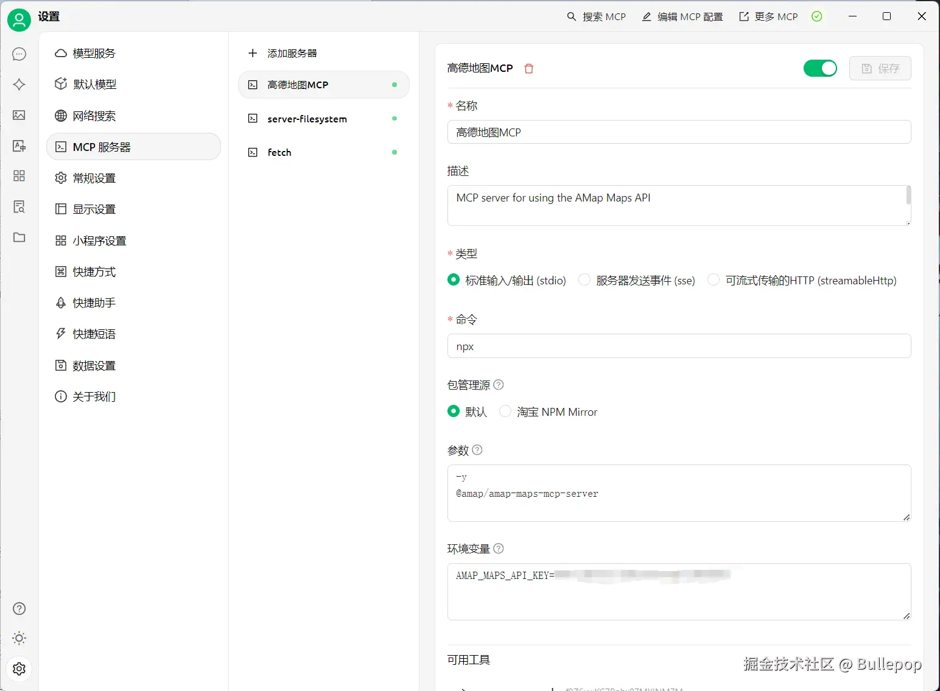Viewport: 940px width, 691px height.
Task: Open 编辑 MCP 配置 at the top
Action: click(682, 16)
